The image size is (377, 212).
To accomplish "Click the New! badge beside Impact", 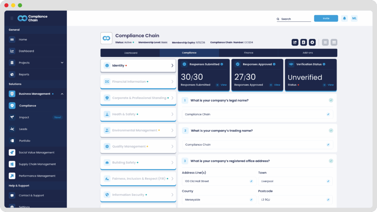I will point(57,117).
